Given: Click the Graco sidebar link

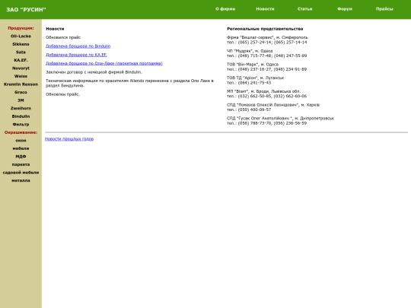Looking at the screenshot, I should click(x=21, y=92).
